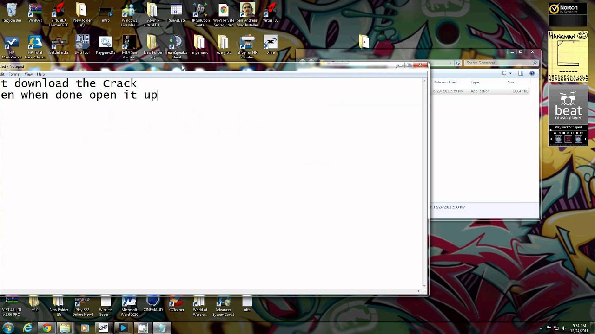Sort files by the Type column header
The height and width of the screenshot is (334, 595).
[x=475, y=82]
